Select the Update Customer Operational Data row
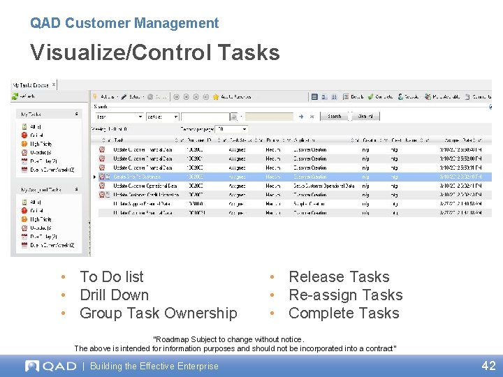This screenshot has width=503, height=377. (x=295, y=186)
